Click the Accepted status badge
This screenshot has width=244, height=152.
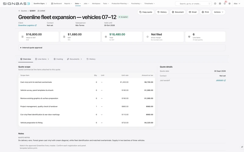click(123, 17)
